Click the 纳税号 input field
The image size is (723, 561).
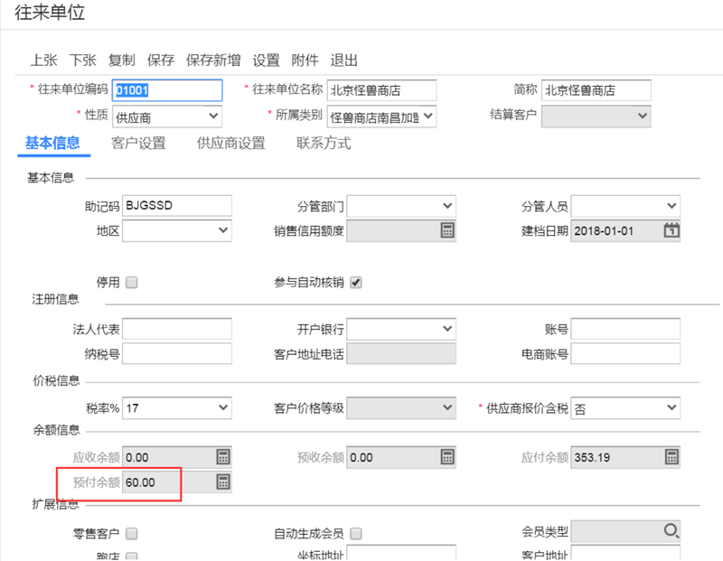[x=177, y=353]
